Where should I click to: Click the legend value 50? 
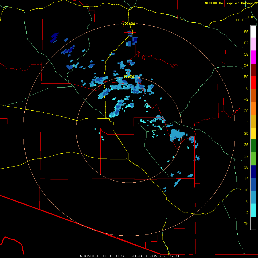(246, 77)
